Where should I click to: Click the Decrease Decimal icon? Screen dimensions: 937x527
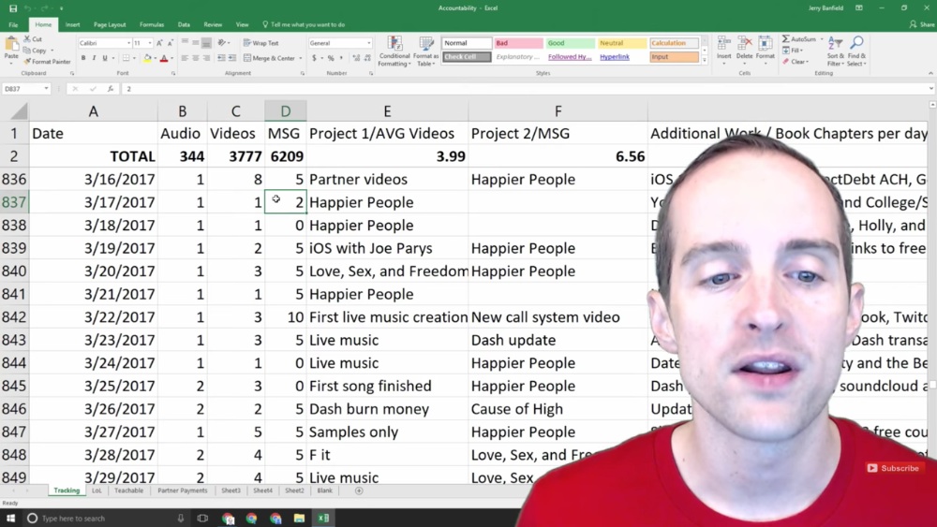coord(367,58)
